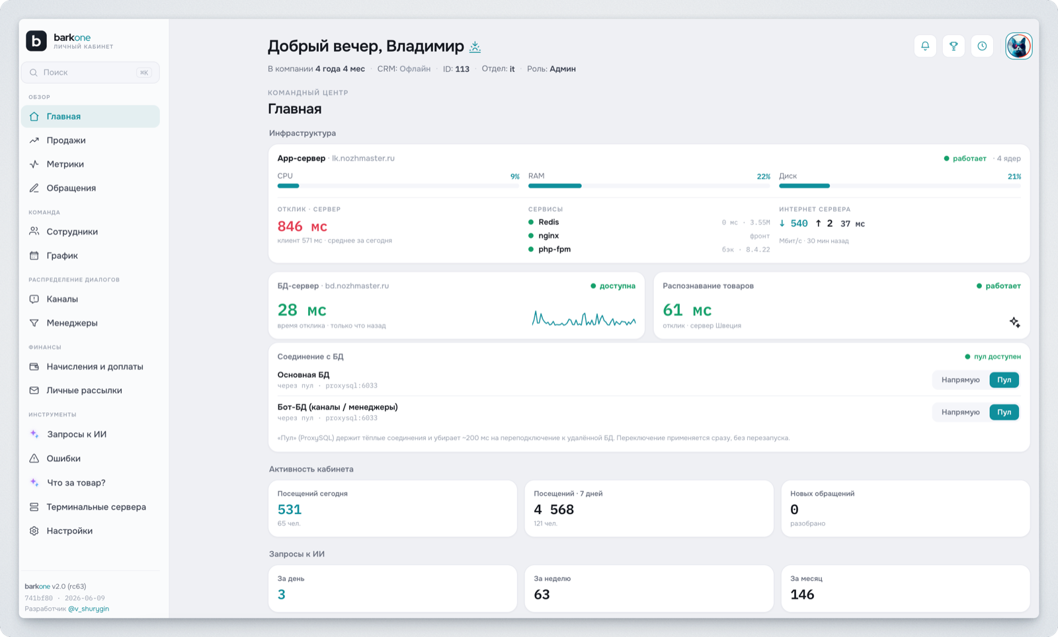Click the barkone logo icon
Viewport: 1058px width, 637px height.
point(36,41)
